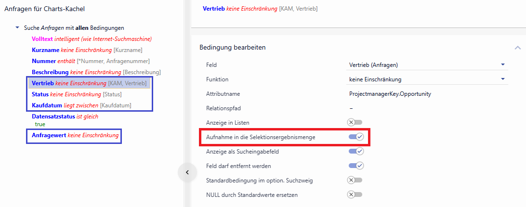Screen dimensions: 526x207
Task: Turn off Feld darf entfernt werden
Action: tap(356, 166)
